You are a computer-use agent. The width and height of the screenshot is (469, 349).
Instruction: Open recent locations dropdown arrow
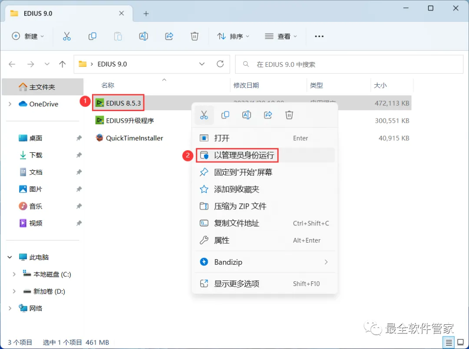pyautogui.click(x=47, y=64)
